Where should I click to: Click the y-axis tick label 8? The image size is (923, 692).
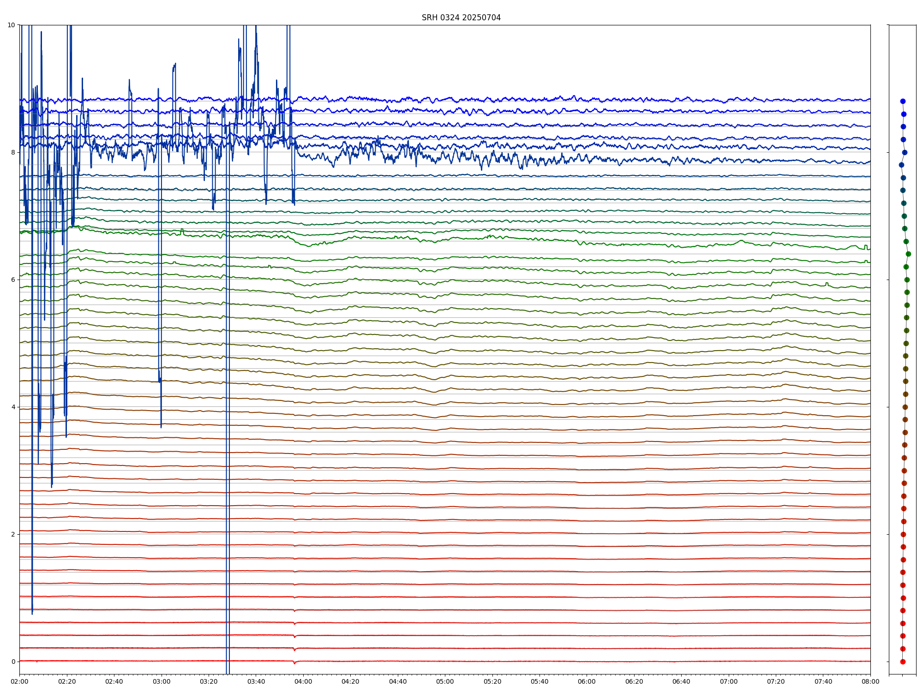click(13, 152)
